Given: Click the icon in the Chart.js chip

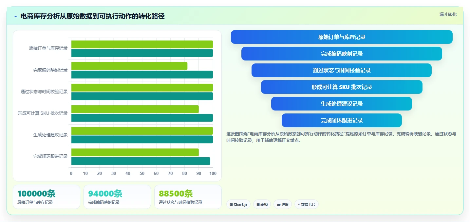Looking at the screenshot, I should (231, 204).
